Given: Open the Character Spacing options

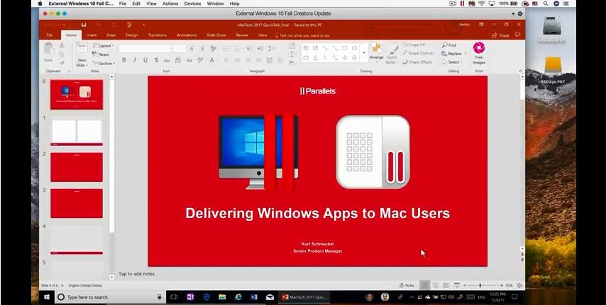Looking at the screenshot, I should tap(178, 60).
